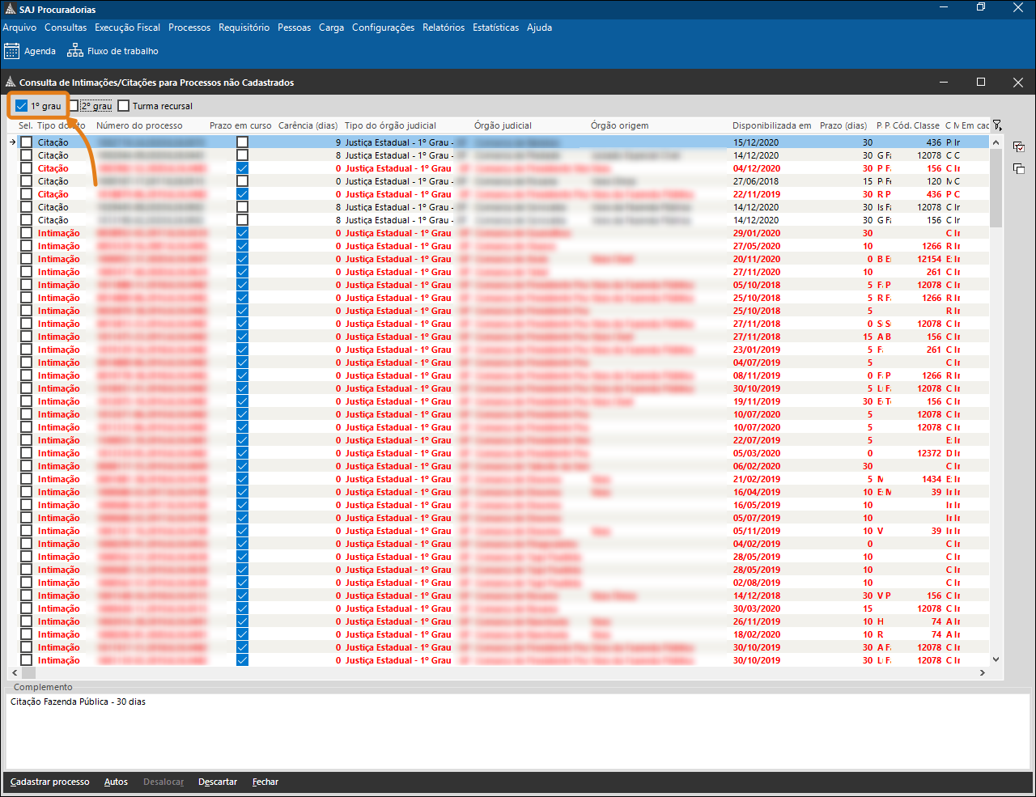1036x797 pixels.
Task: Click the funnel filter icon in grid header
Action: pyautogui.click(x=997, y=125)
